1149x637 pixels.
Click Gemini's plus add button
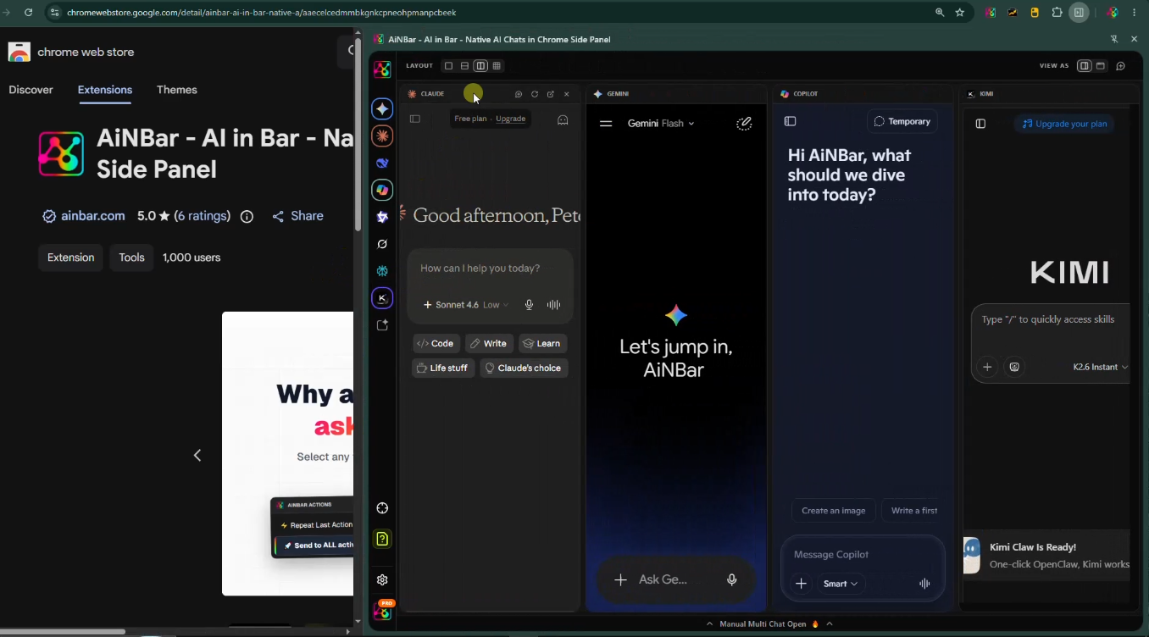pos(620,579)
